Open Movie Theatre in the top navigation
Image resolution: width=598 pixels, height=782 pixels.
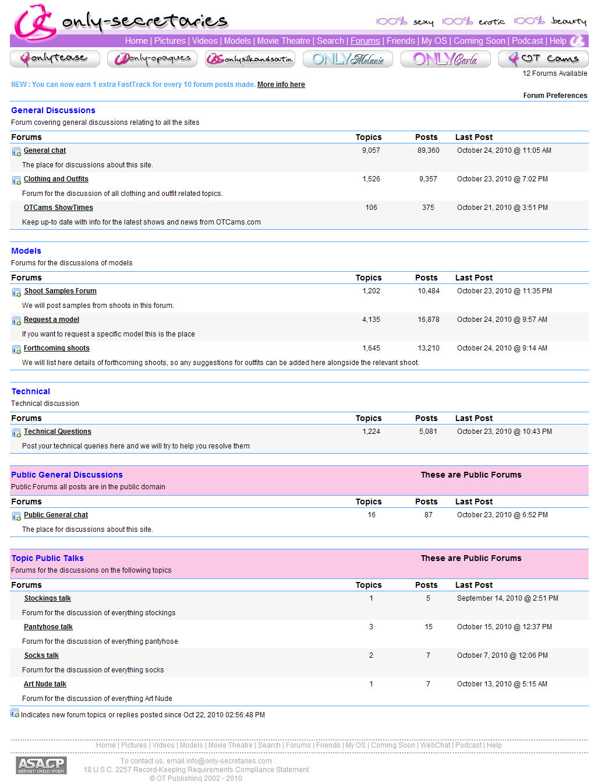point(284,41)
